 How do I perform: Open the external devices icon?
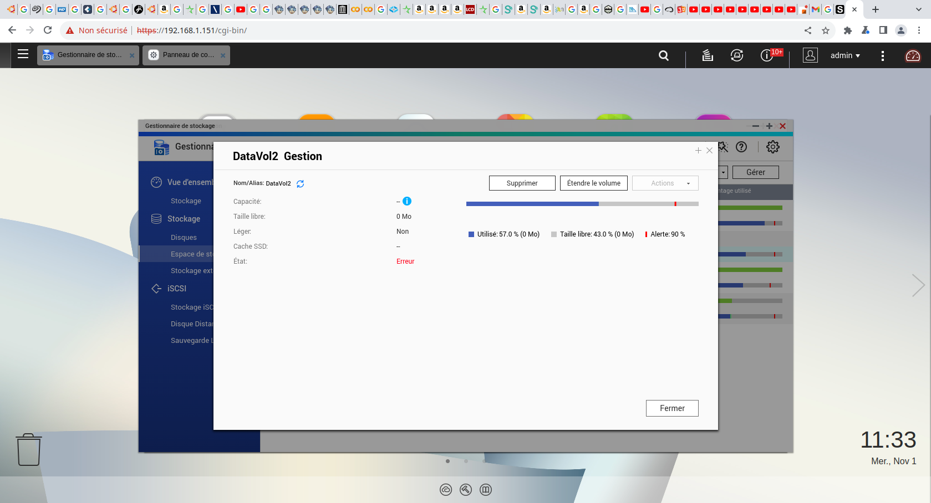click(737, 55)
